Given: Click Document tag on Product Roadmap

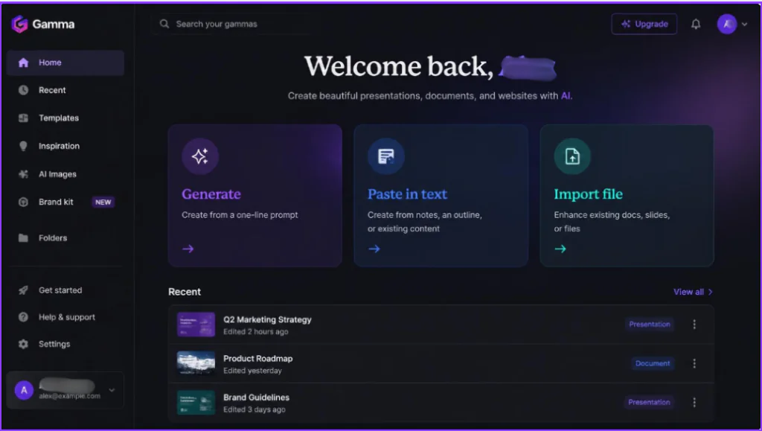Looking at the screenshot, I should pyautogui.click(x=653, y=363).
